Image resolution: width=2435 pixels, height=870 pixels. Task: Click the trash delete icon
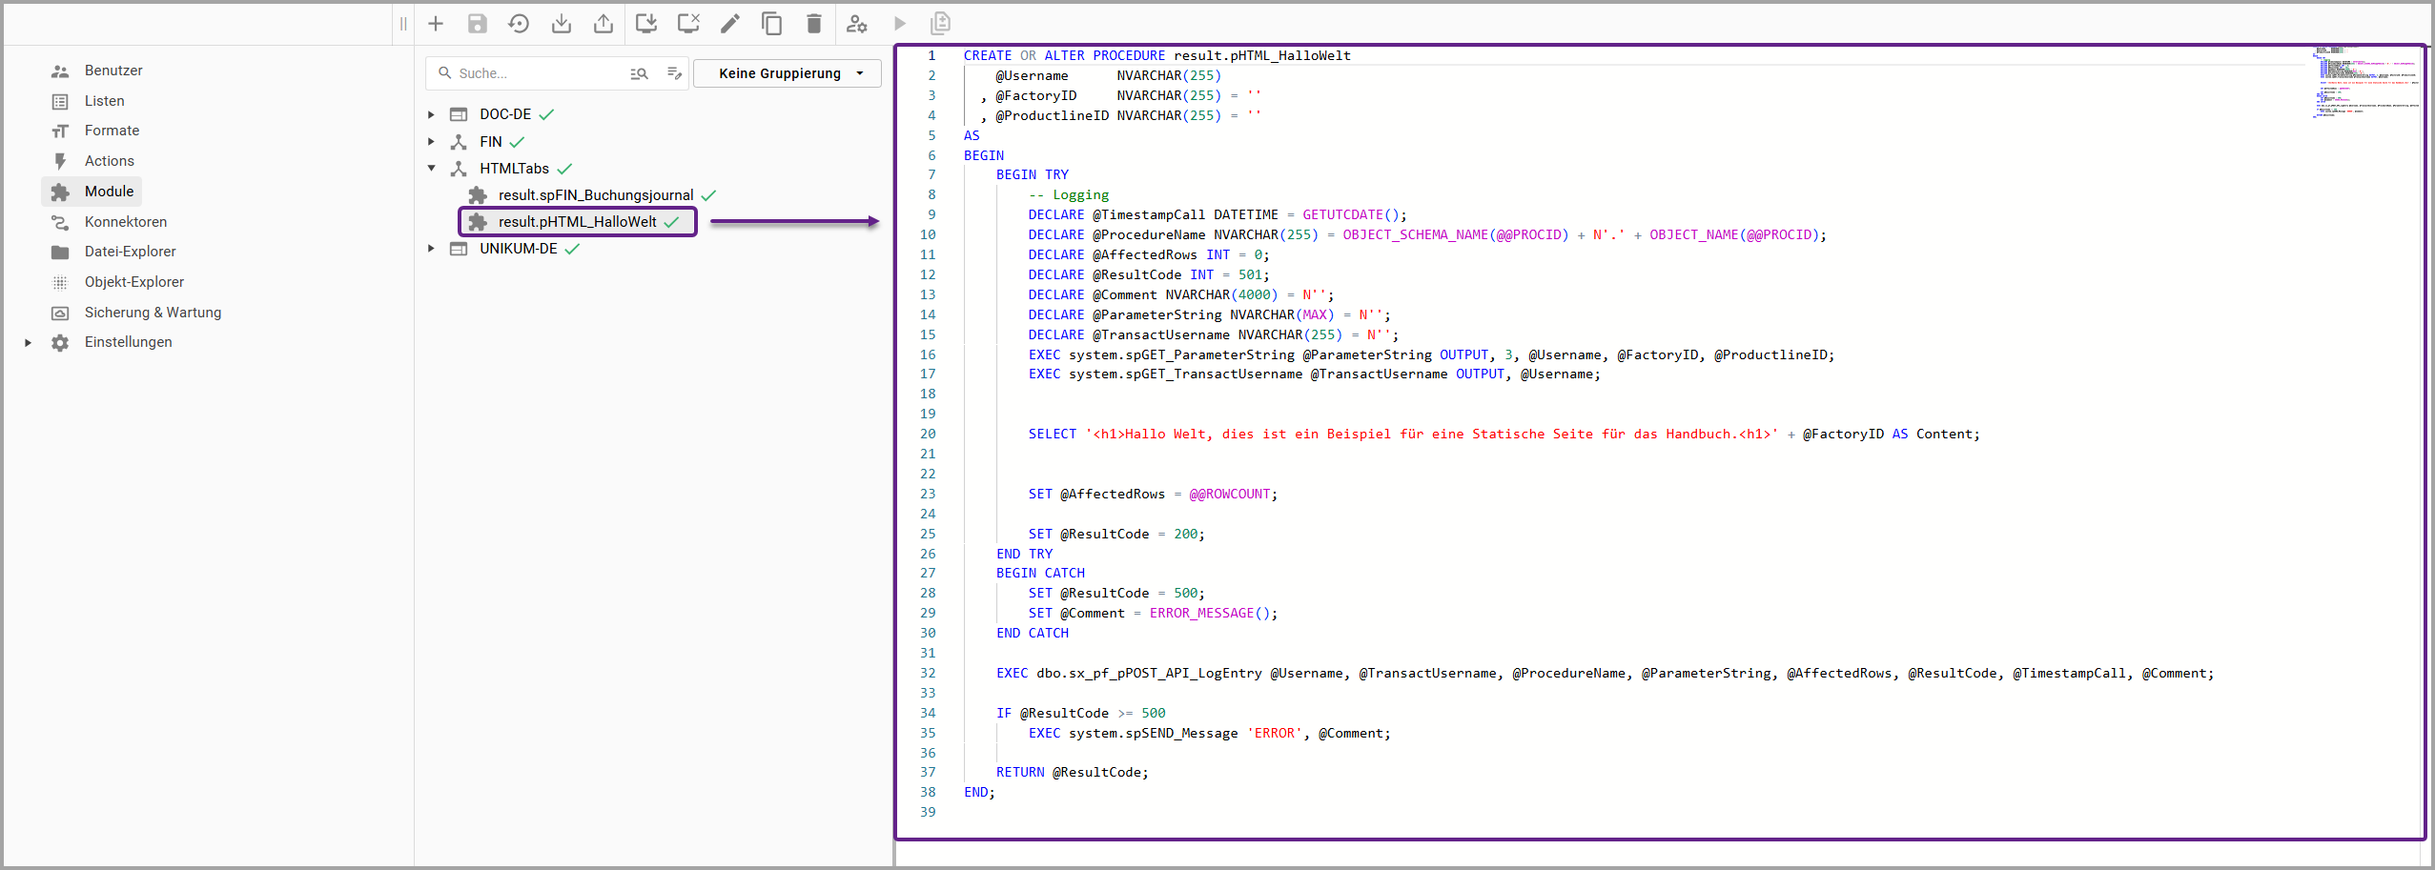[814, 24]
